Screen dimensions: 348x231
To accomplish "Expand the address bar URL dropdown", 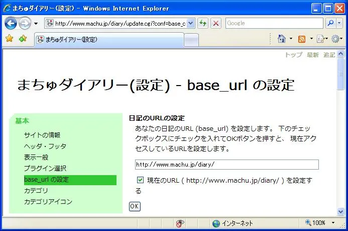I will coord(191,23).
